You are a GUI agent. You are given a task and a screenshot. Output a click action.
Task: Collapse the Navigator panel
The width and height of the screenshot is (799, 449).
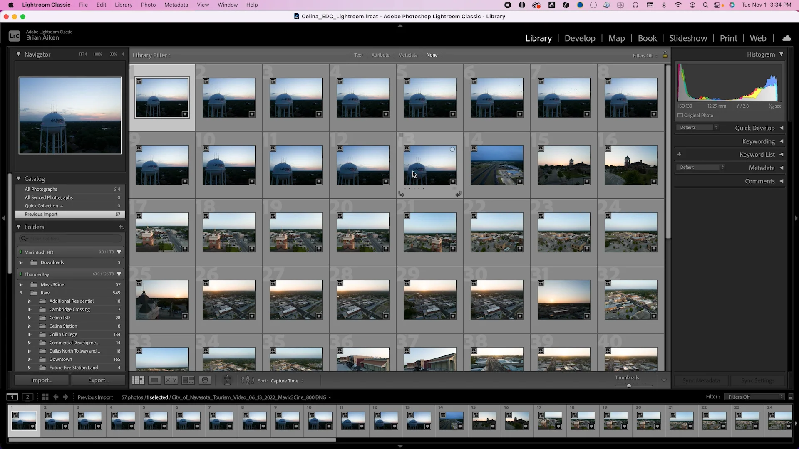pyautogui.click(x=19, y=54)
